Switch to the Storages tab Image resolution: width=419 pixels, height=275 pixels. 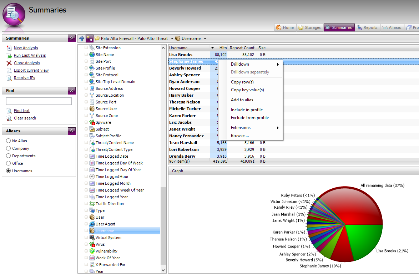coord(310,27)
